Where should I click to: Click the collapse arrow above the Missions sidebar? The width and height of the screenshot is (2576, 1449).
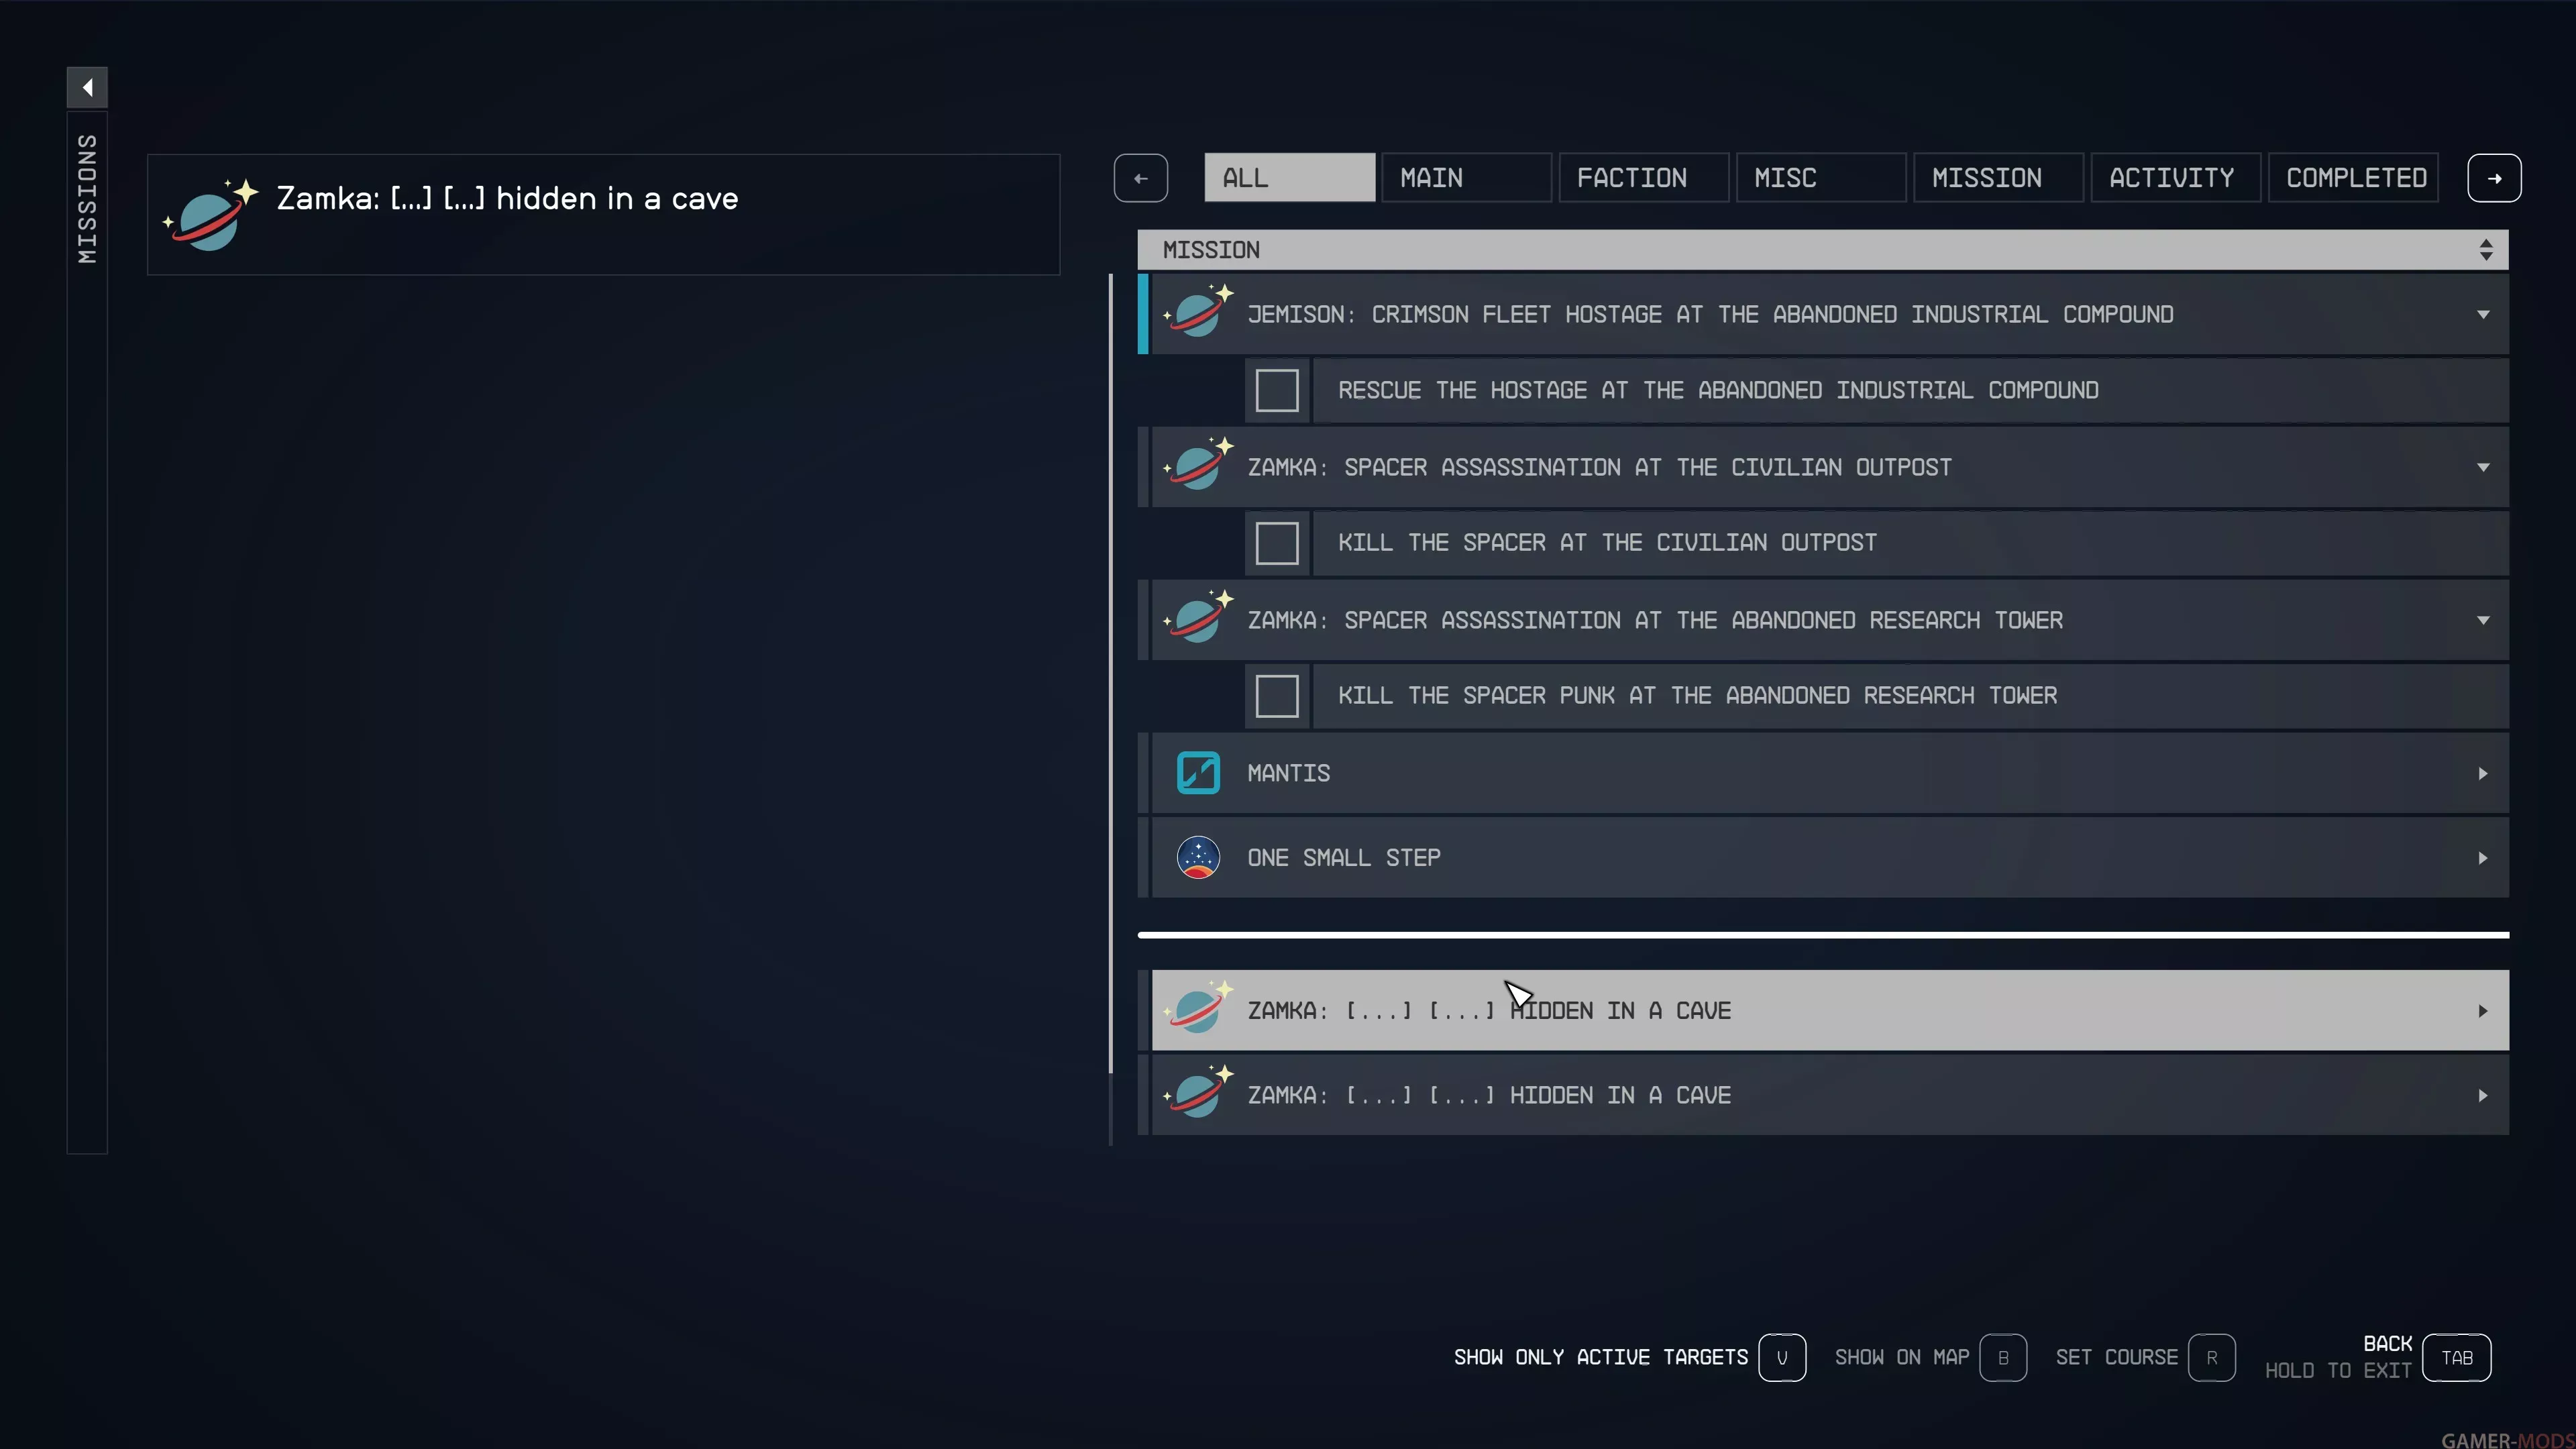pyautogui.click(x=87, y=87)
